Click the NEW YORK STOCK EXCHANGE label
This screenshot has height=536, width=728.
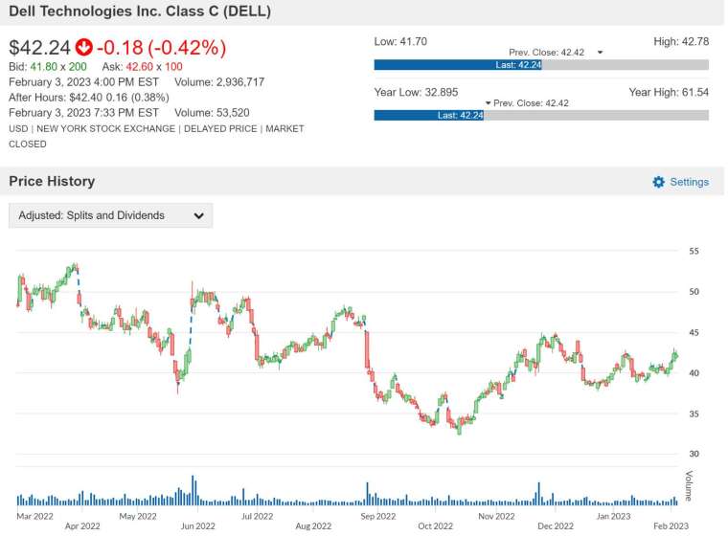106,128
